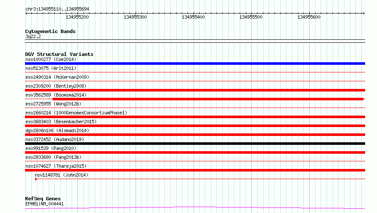Viewport: 377px width, 213px height.
Task: Click the red bar of dgv2606n106
Action: pos(195,135)
